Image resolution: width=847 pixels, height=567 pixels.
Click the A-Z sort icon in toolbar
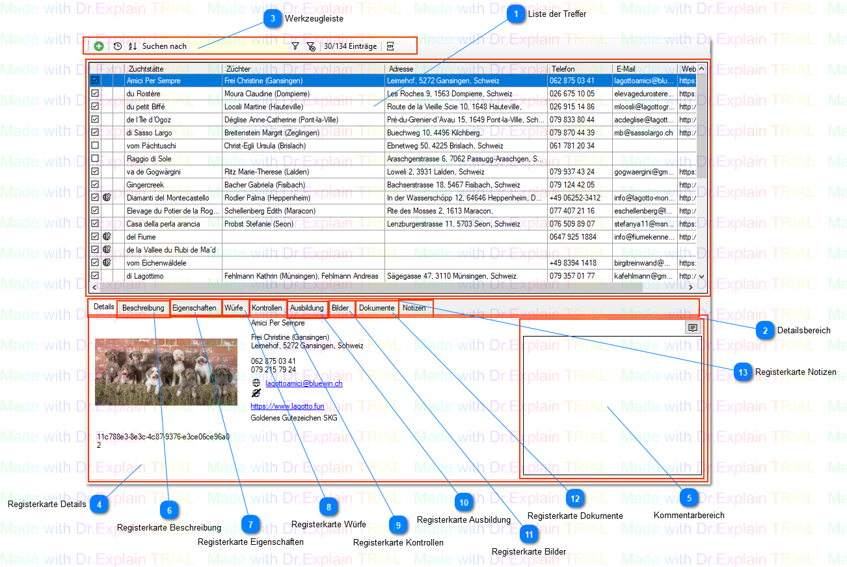[133, 46]
